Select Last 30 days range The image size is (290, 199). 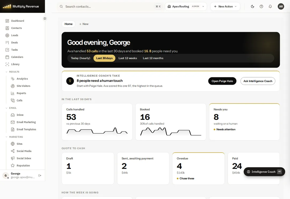coord(104,58)
